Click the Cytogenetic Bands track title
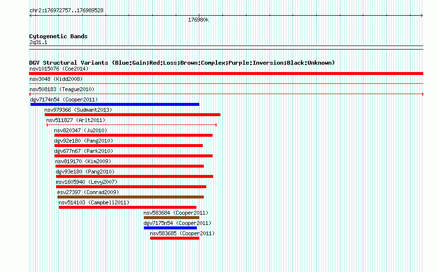 58,36
